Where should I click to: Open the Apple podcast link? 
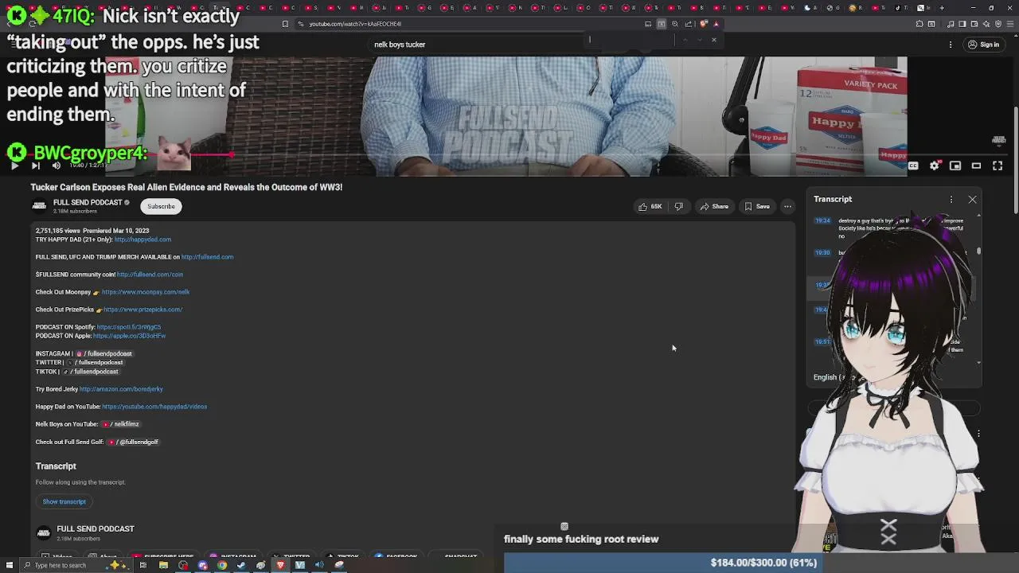pyautogui.click(x=129, y=336)
